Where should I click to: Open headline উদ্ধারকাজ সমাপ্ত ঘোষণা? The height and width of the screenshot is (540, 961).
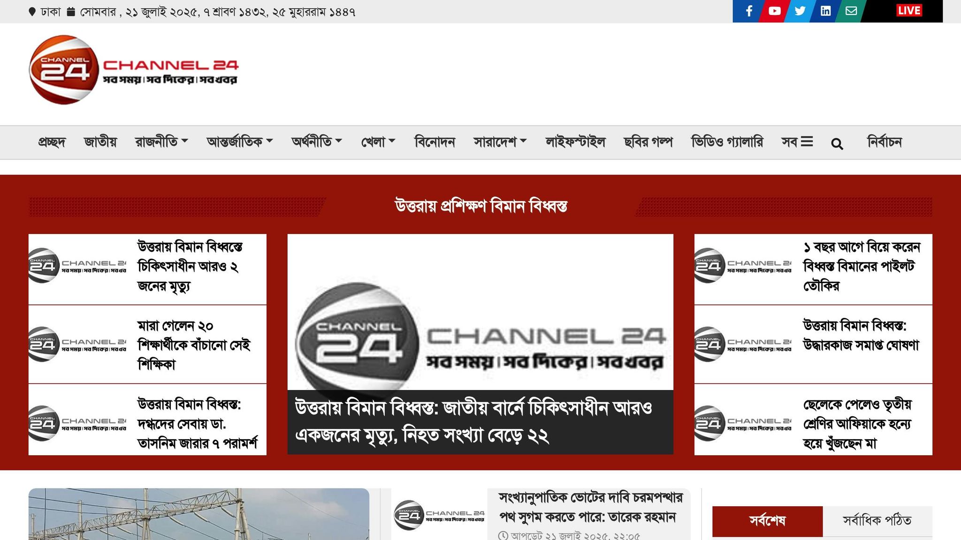coord(861,336)
